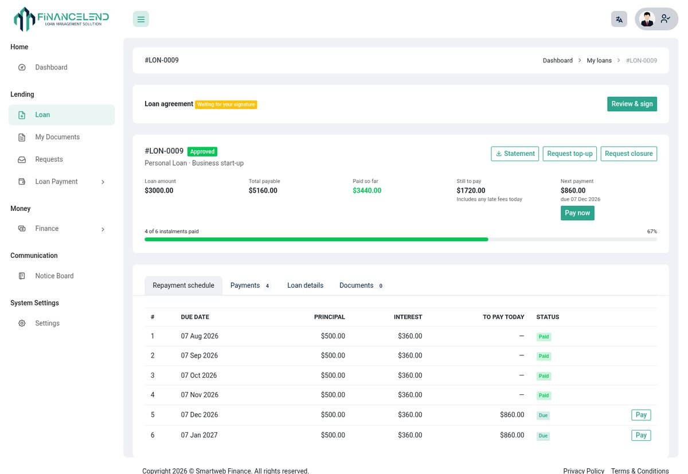688x474 pixels.
Task: Open the Privacy Policy footer link
Action: (584, 471)
